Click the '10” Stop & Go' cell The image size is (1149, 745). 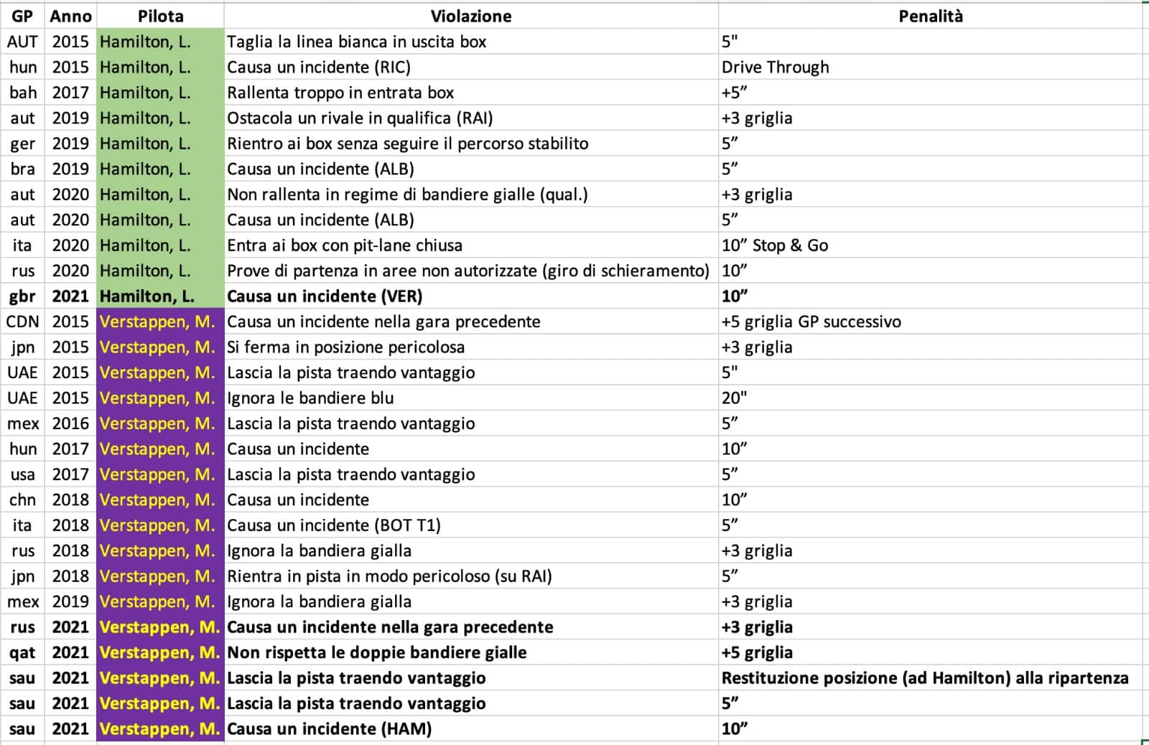[775, 245]
